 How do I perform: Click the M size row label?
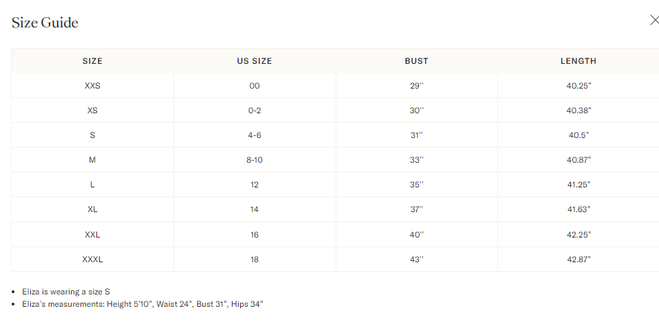pyautogui.click(x=92, y=160)
